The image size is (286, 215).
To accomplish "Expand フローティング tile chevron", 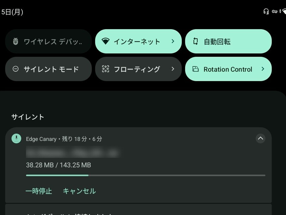I will coord(173,69).
